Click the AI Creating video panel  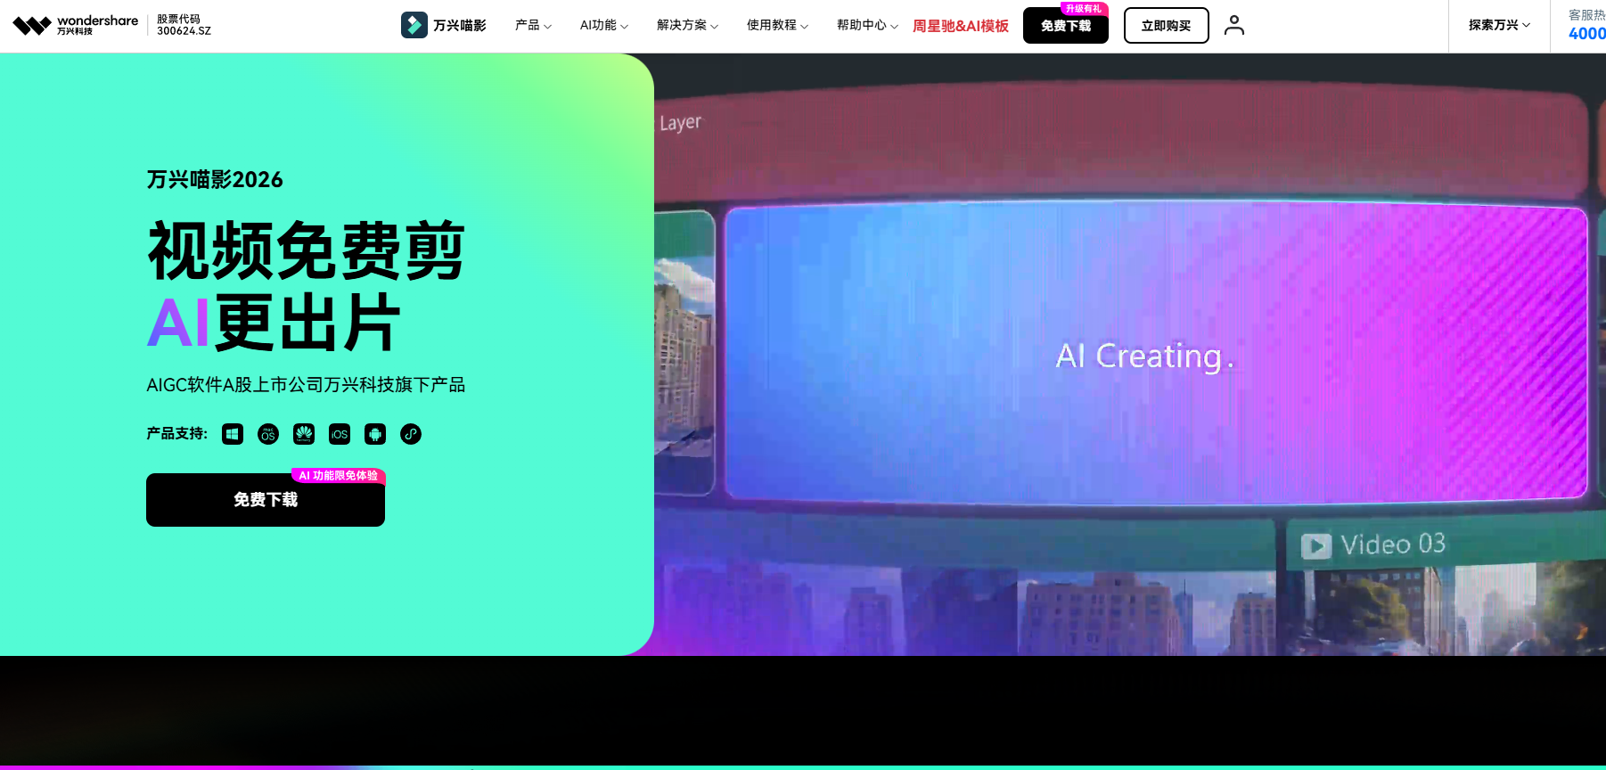tap(1156, 355)
